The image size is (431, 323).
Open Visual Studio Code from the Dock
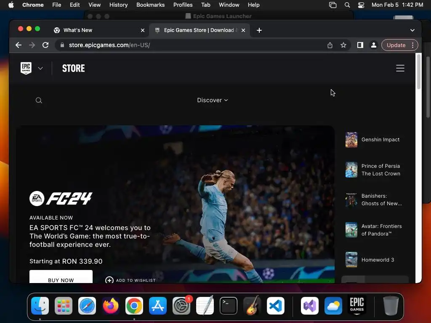(x=275, y=306)
